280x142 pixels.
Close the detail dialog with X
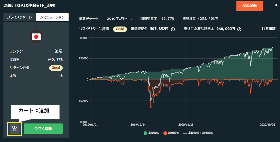[276, 5]
